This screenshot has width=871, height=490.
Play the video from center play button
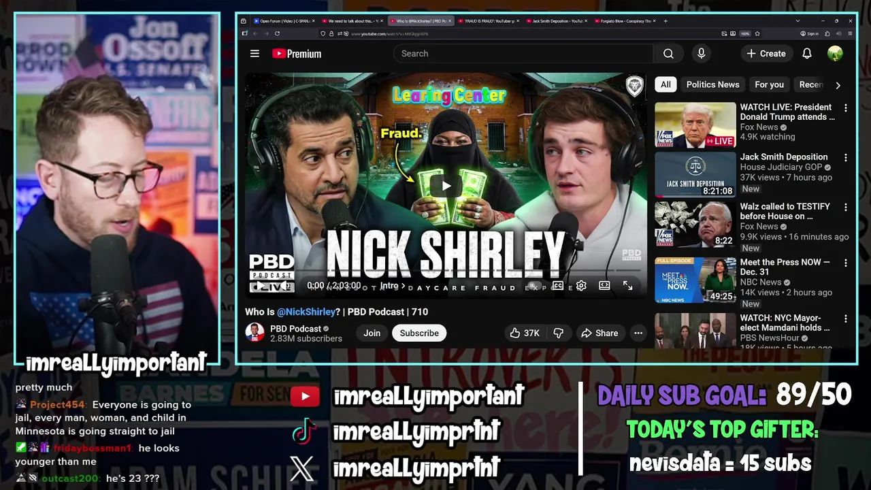pyautogui.click(x=446, y=186)
